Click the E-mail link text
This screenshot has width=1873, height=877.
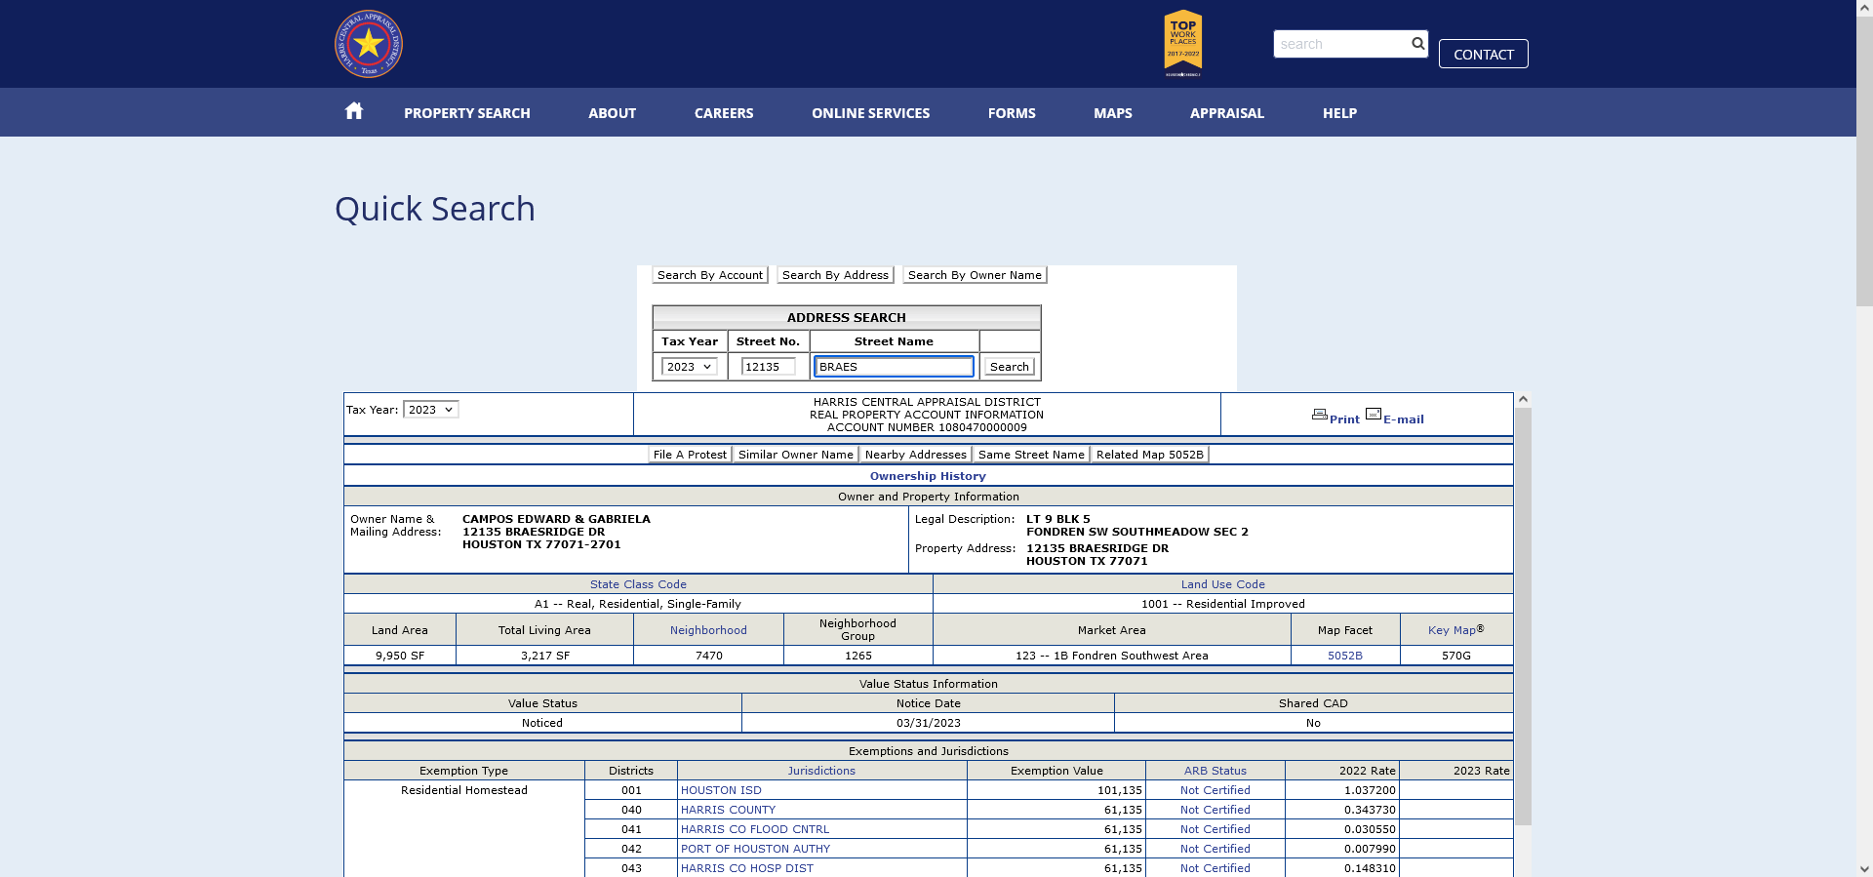coord(1404,419)
